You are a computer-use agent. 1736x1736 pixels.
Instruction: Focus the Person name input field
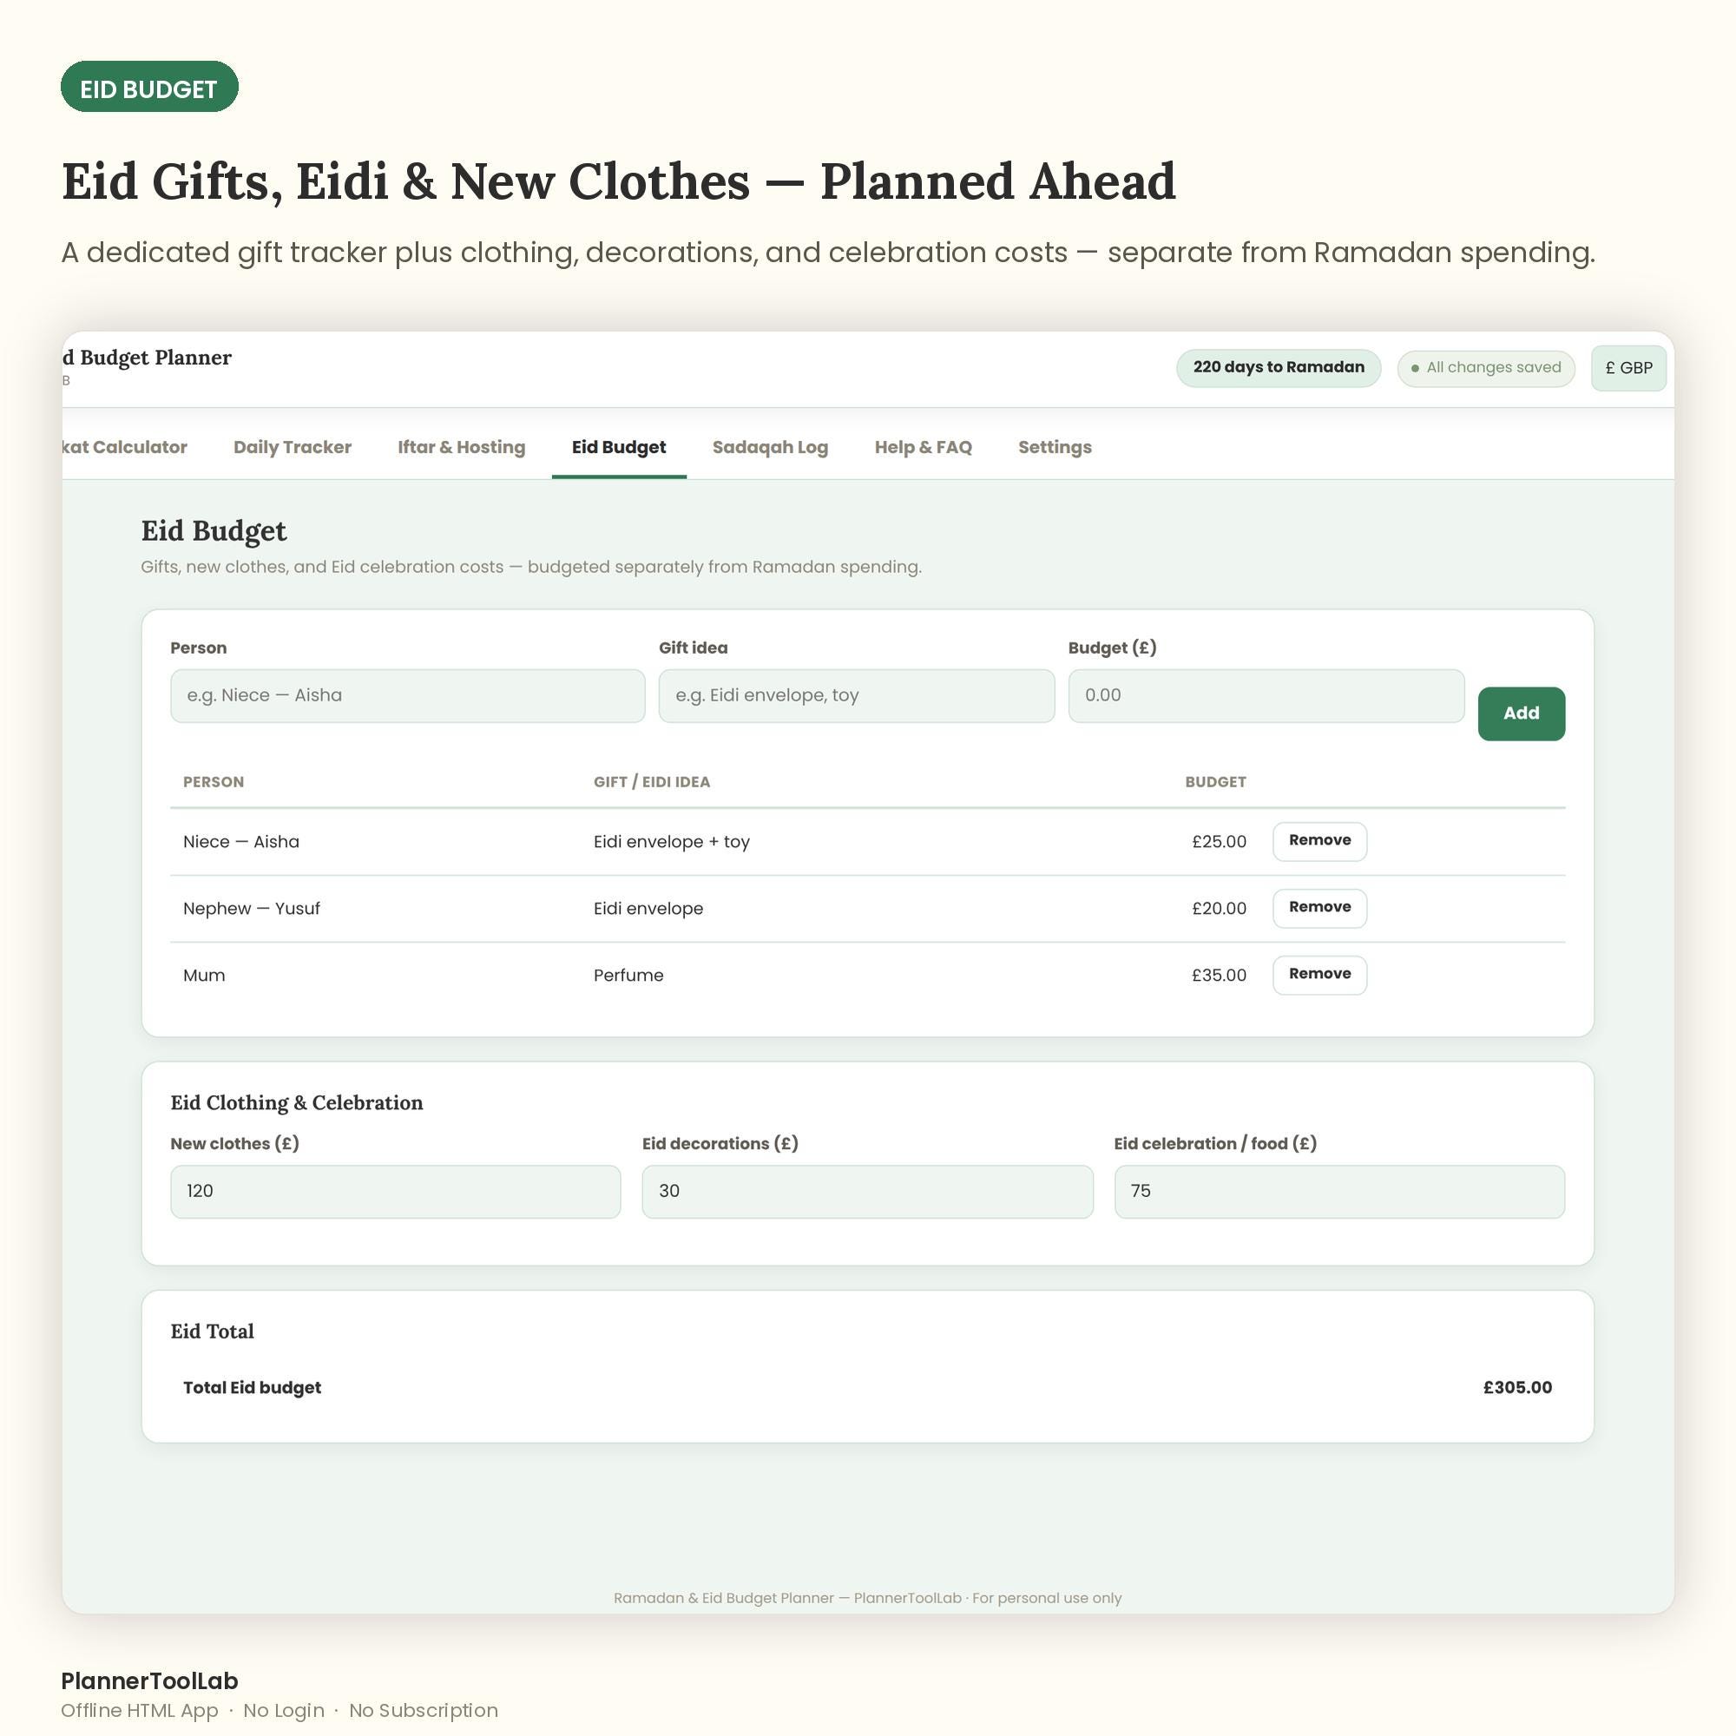click(407, 695)
